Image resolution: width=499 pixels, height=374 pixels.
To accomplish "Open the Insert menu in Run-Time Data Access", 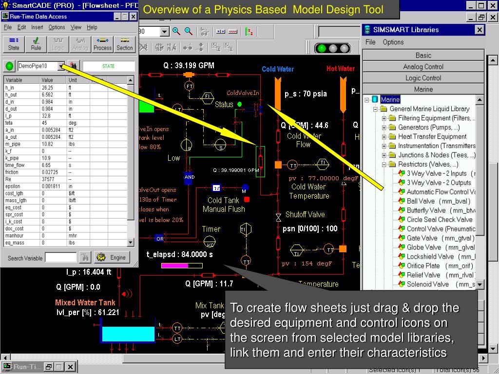I will pos(37,27).
